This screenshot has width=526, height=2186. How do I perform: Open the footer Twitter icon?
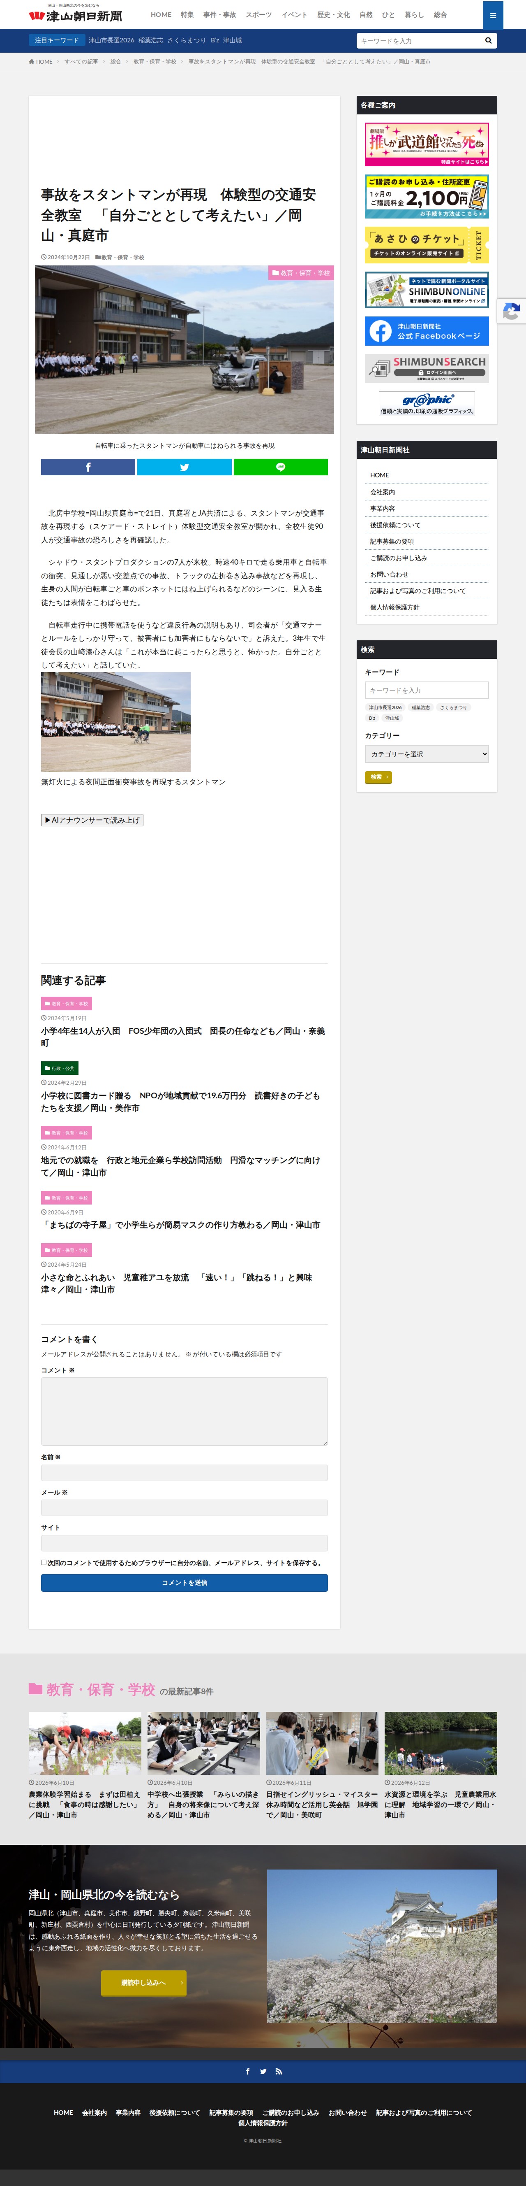pos(263,2072)
